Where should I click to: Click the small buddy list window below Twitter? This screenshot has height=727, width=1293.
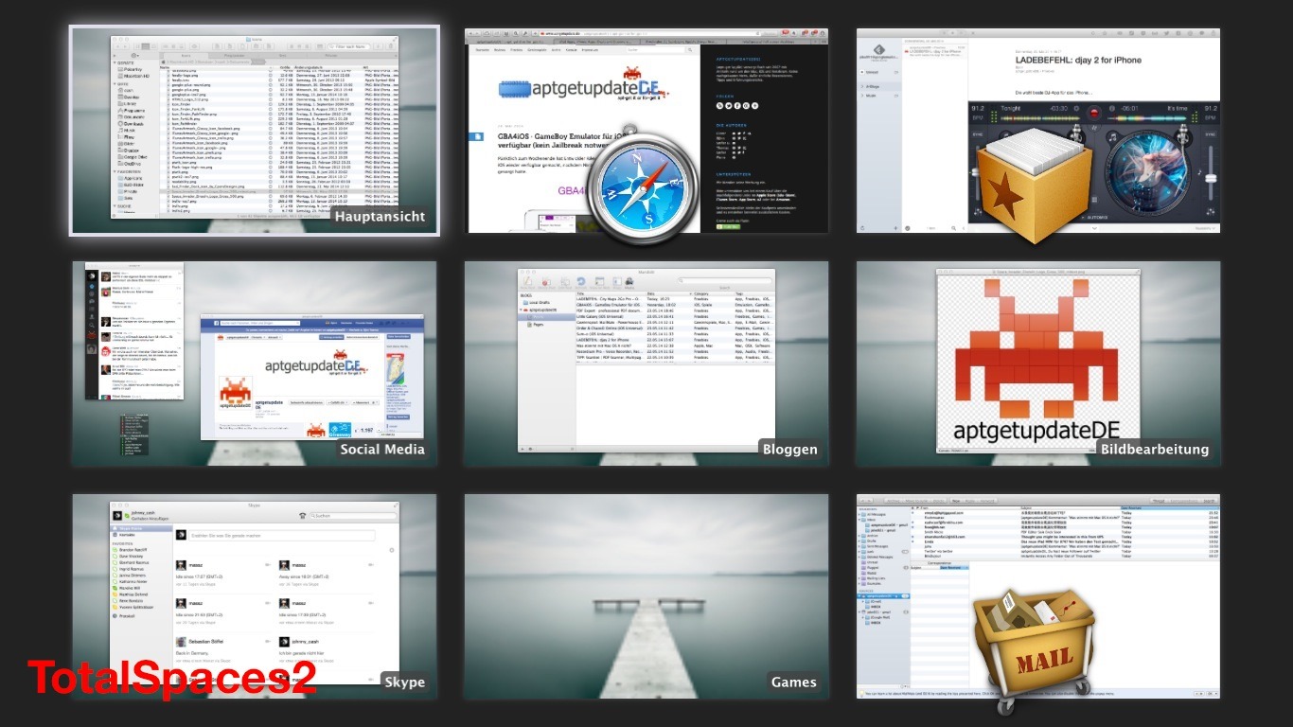click(x=133, y=433)
